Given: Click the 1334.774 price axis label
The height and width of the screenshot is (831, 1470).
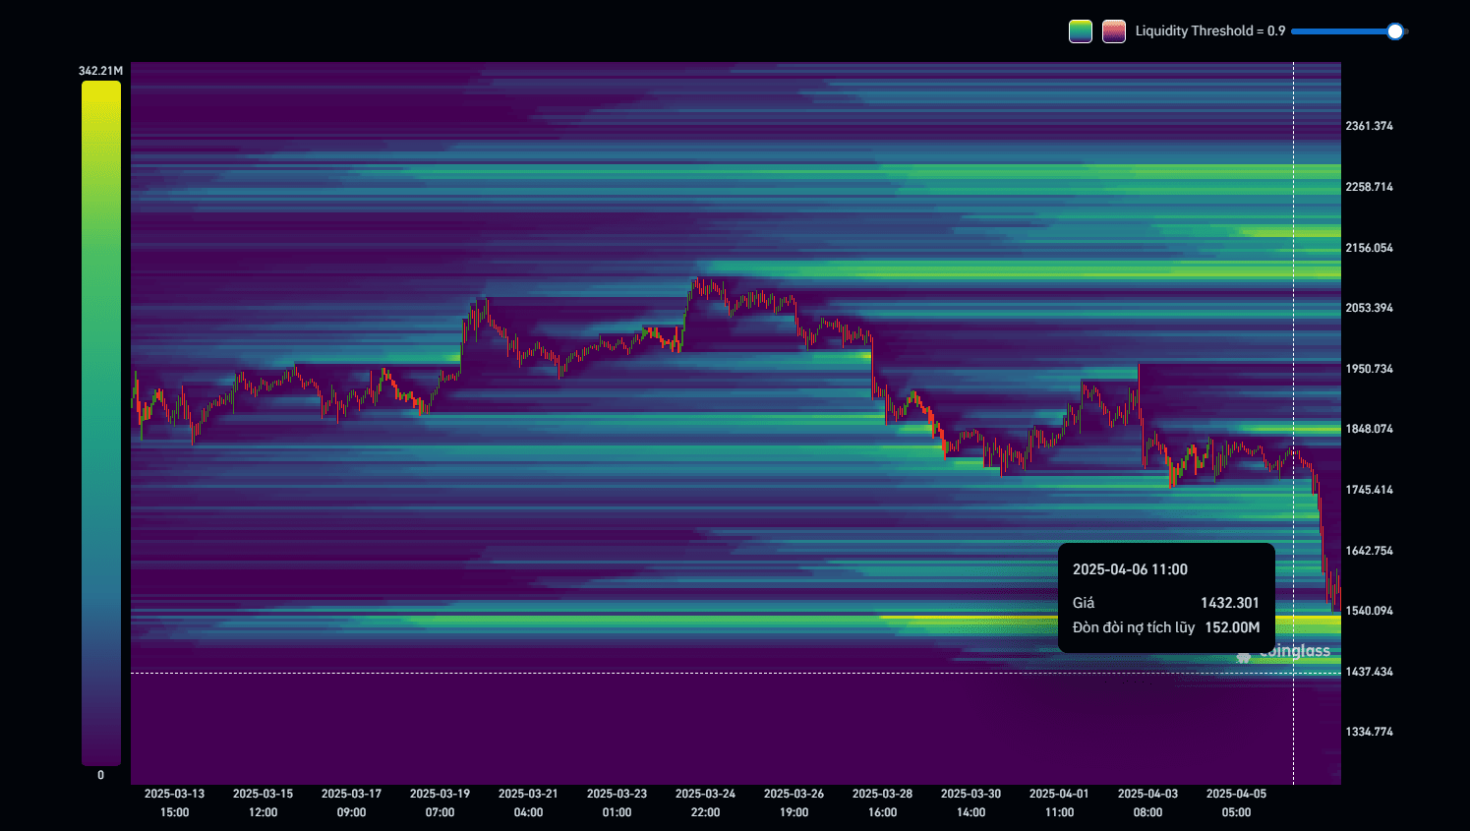Looking at the screenshot, I should coord(1369,732).
